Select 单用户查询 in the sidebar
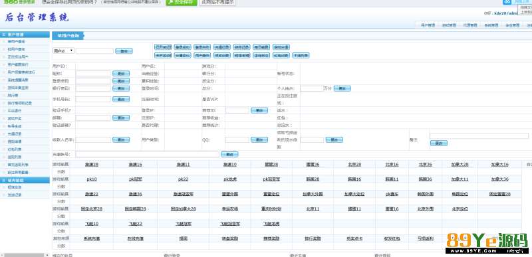The image size is (532, 257). click(x=16, y=42)
